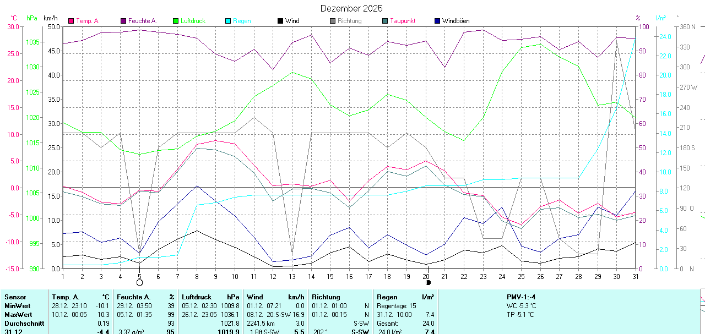Click the dark blue Windböen legend square
Screen dimensions: 705x334
pos(437,21)
